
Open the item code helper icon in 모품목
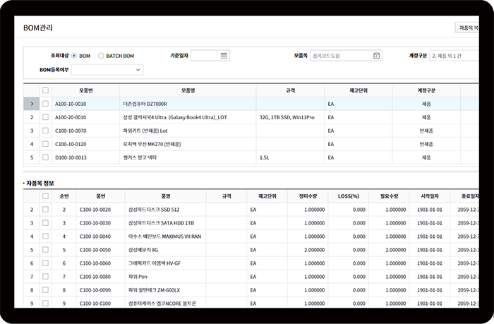coord(376,56)
